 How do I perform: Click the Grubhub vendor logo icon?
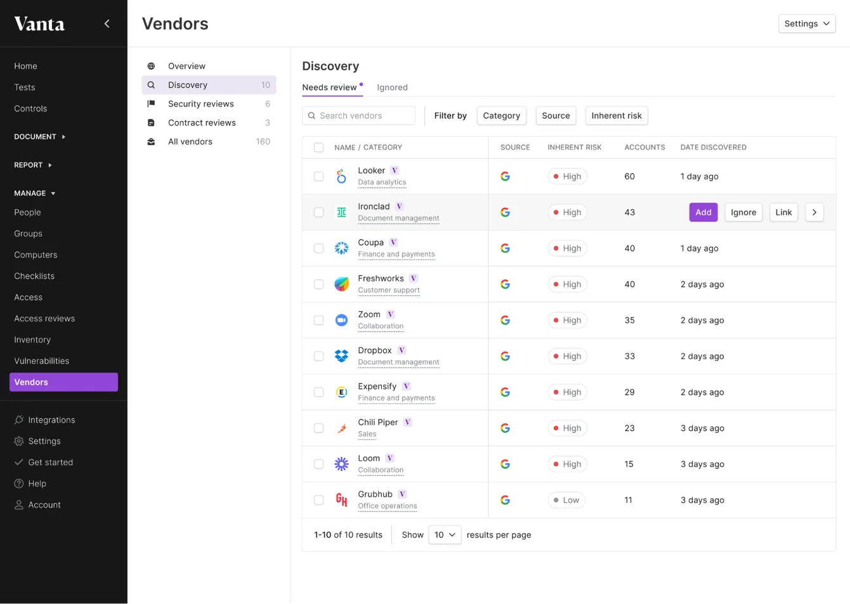click(x=341, y=500)
